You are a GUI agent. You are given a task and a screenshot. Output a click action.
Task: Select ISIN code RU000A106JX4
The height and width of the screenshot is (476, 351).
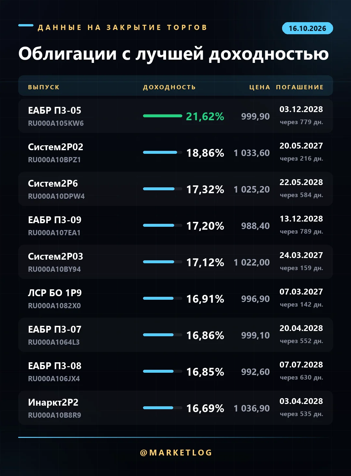[x=54, y=379]
